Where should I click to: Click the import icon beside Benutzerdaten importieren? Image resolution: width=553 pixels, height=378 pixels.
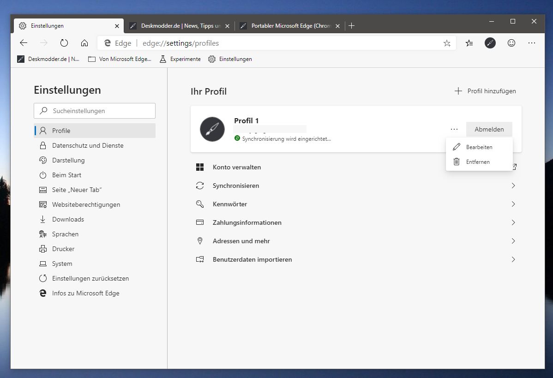tap(199, 259)
